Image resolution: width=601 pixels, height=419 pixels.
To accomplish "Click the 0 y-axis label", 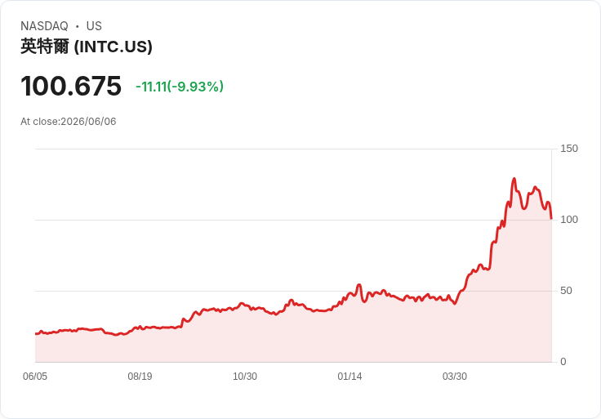I will (x=563, y=362).
